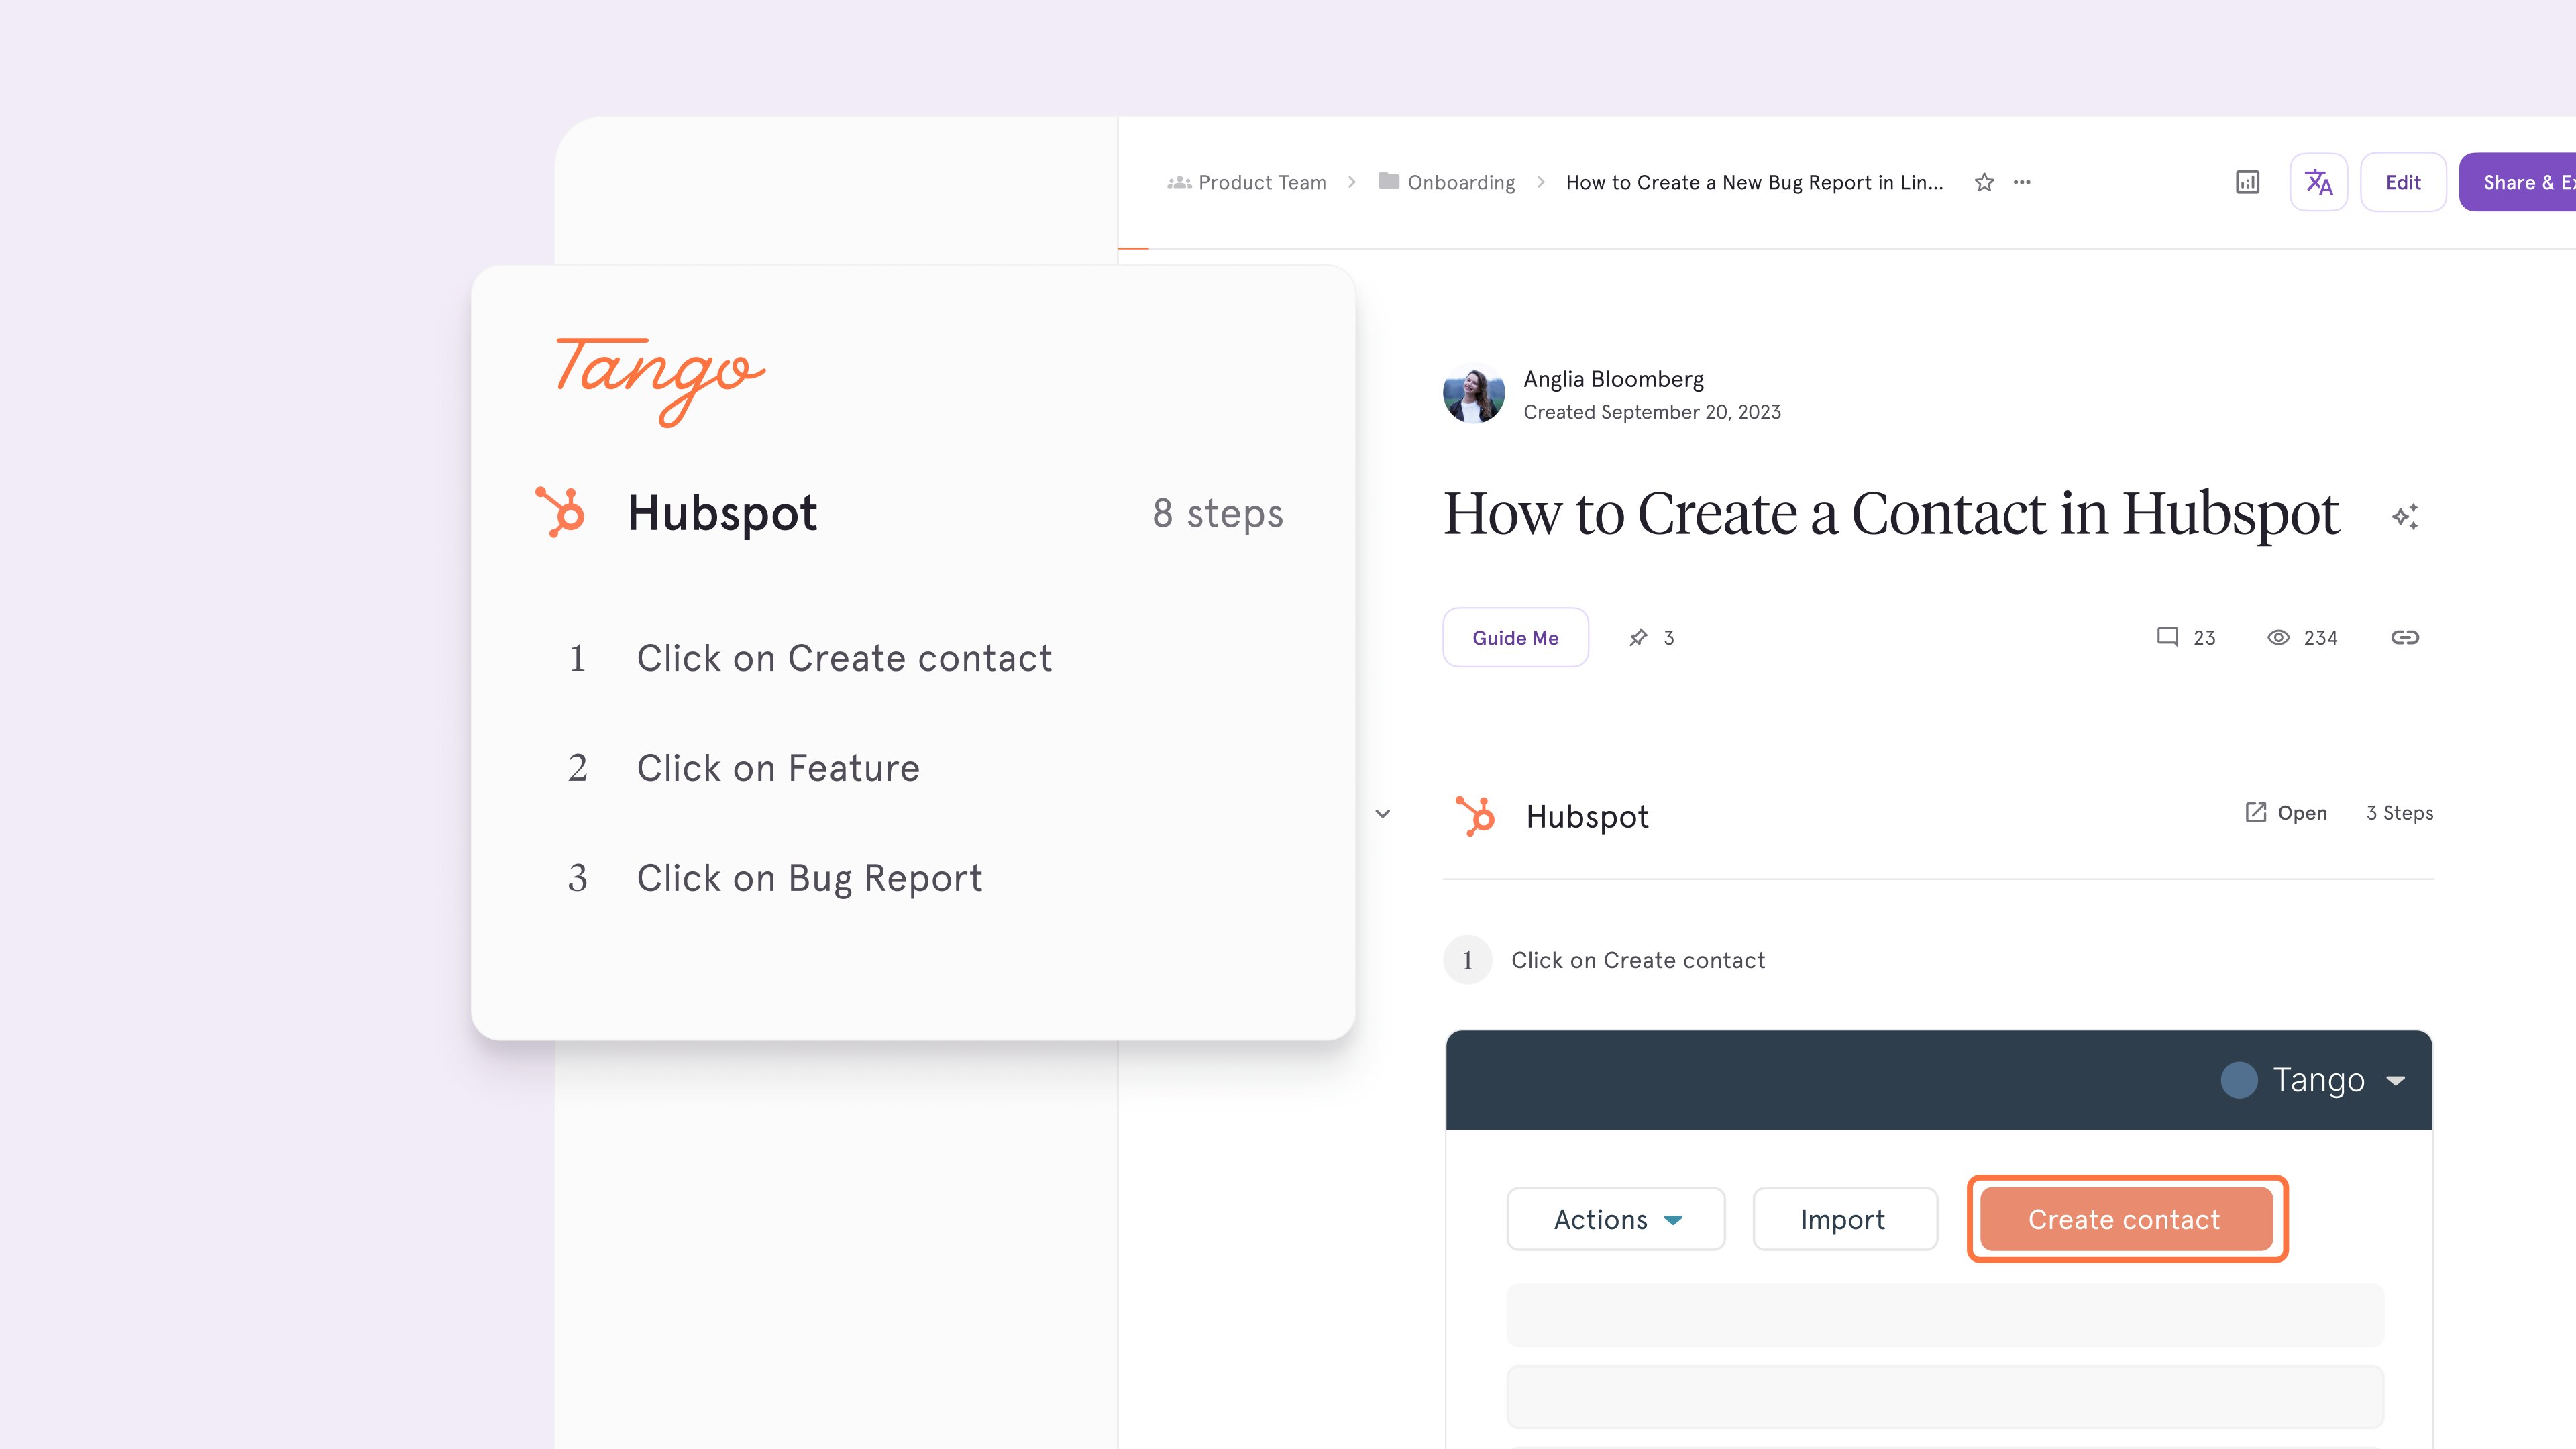Screen dimensions: 2576x1449
Task: Open the Tango account dropdown in screenshot
Action: pyautogui.click(x=2313, y=1080)
